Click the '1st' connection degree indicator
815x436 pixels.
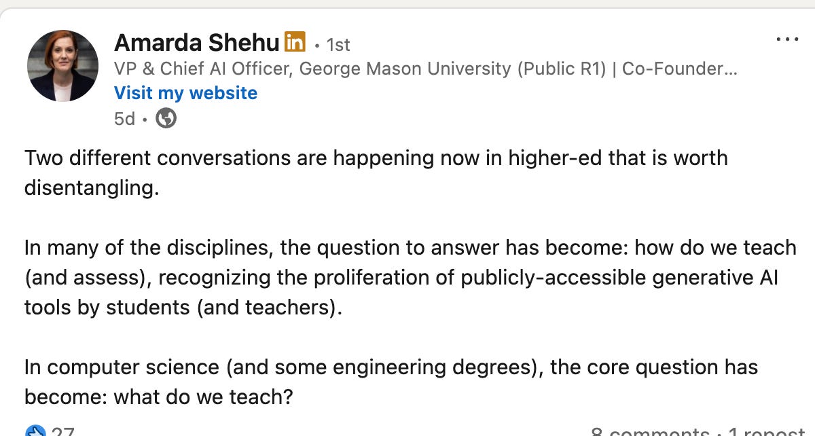click(x=338, y=45)
